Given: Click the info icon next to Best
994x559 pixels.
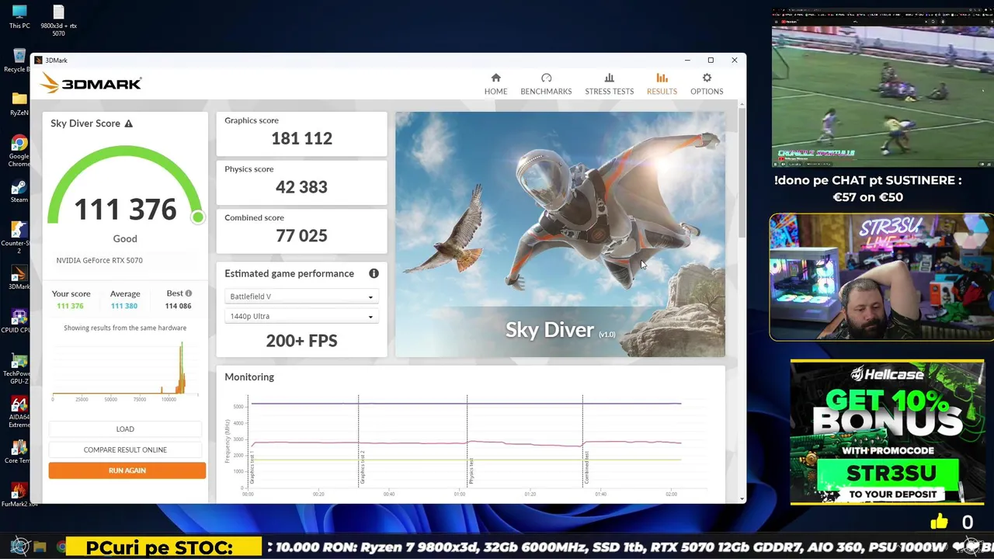Looking at the screenshot, I should coord(188,293).
